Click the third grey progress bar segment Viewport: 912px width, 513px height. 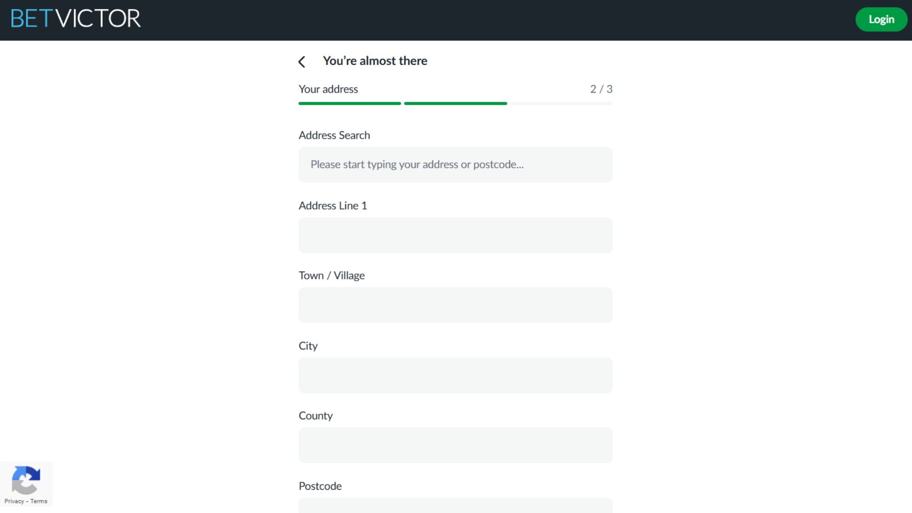[561, 103]
